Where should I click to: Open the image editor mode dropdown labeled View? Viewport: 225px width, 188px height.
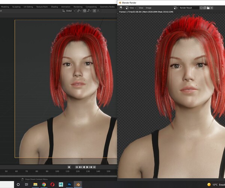131,8
